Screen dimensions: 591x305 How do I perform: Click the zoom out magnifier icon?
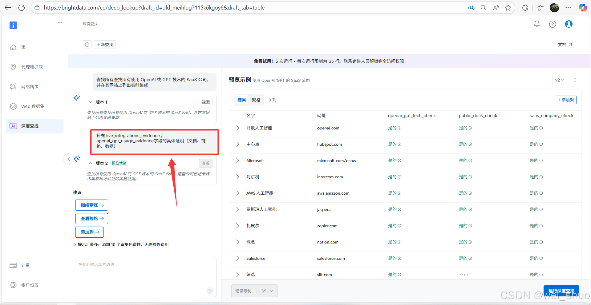tap(484, 8)
